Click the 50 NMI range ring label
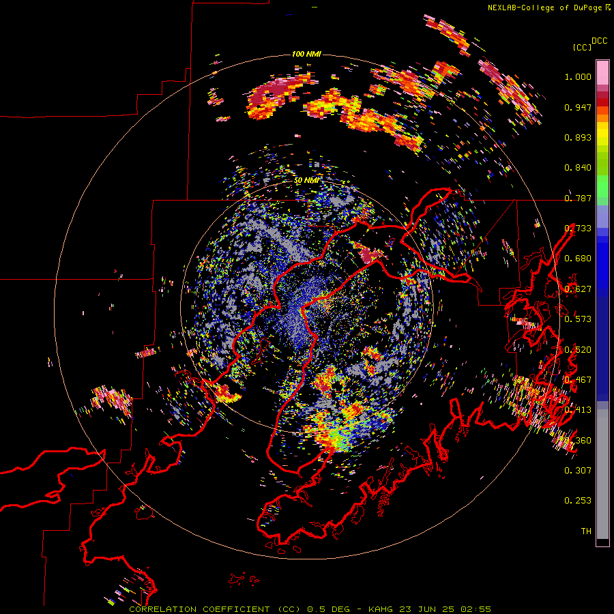This screenshot has height=614, width=614. pos(306,181)
